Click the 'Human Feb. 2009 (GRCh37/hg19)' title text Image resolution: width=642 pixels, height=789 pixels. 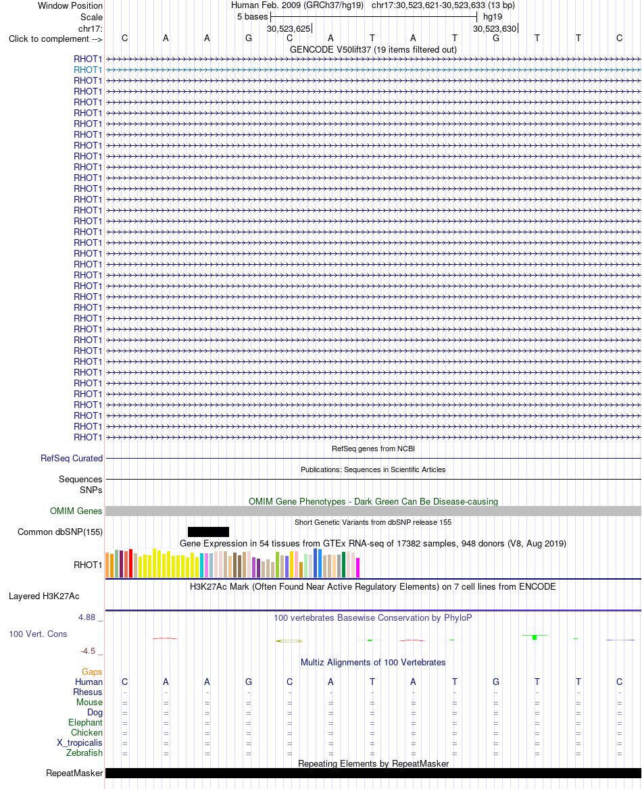coord(297,5)
